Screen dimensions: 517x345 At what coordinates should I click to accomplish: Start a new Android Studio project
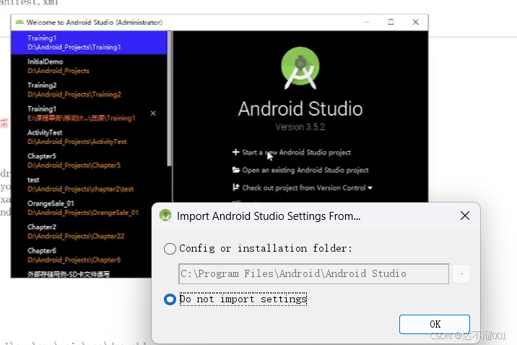point(297,153)
